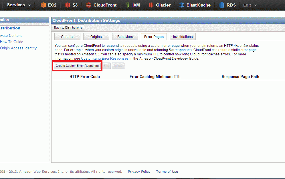Screen dimensions: 285x179
Task: Switch to the Invalidations tab
Action: point(183,37)
